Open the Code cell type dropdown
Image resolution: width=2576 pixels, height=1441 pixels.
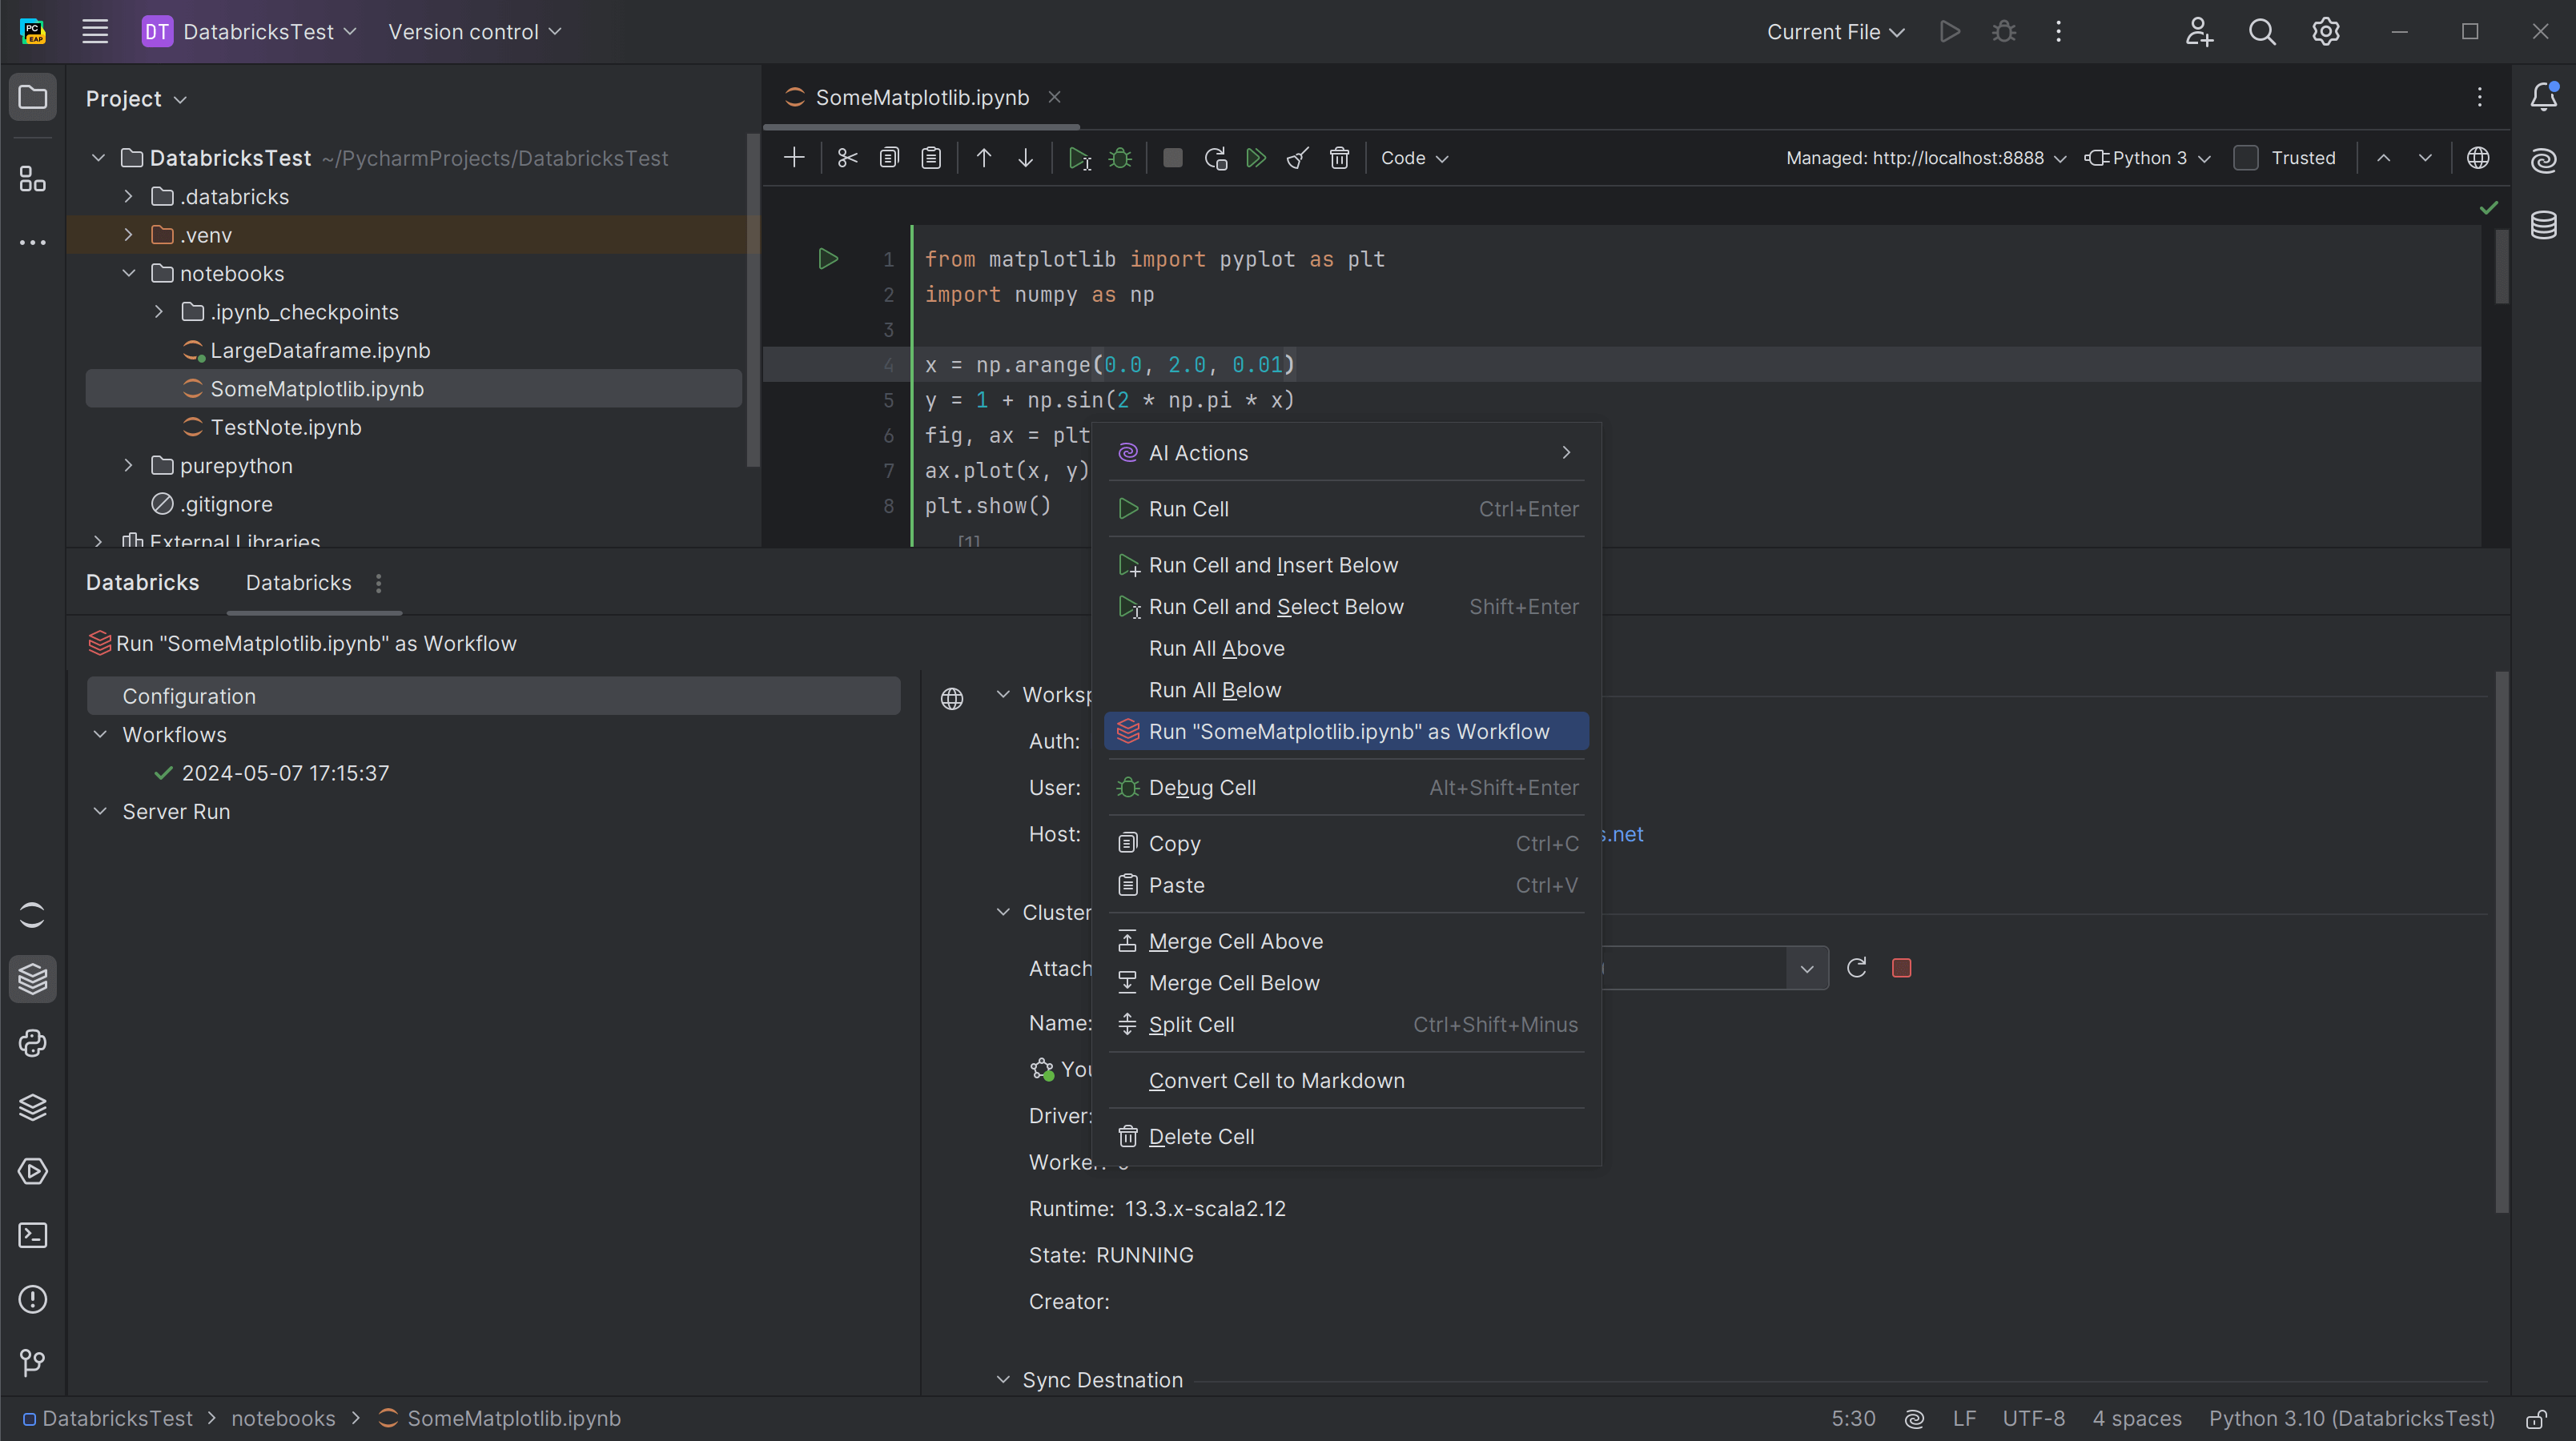(1414, 158)
